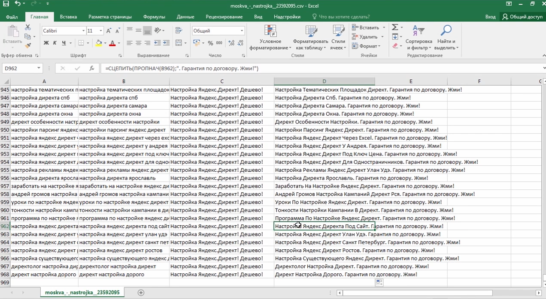
Task: Open Стили ячеек gallery
Action: tap(338, 37)
